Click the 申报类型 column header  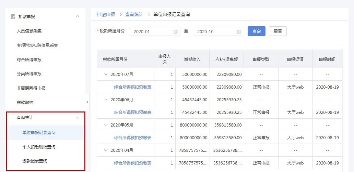pos(261,59)
